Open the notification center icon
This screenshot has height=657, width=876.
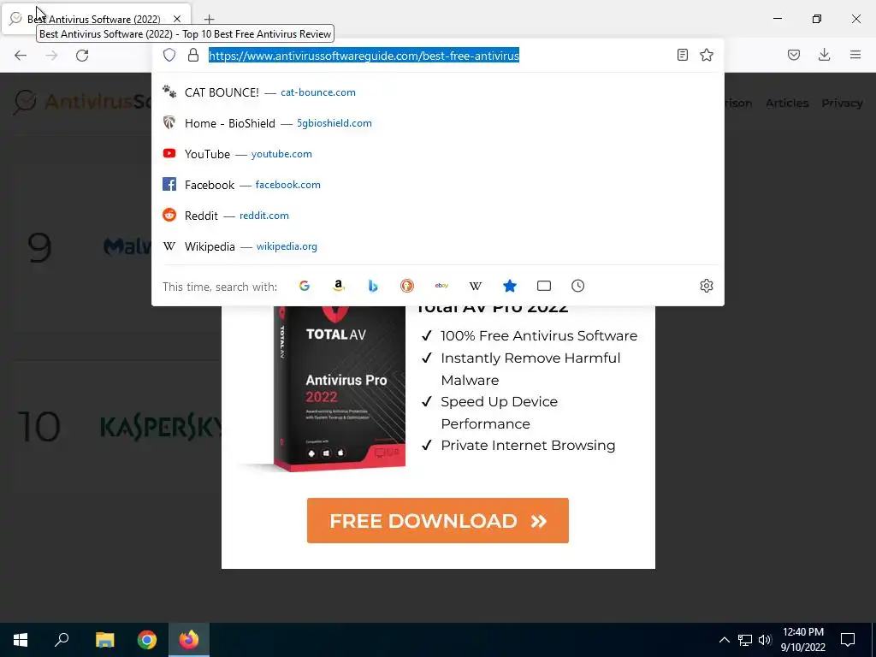848,640
